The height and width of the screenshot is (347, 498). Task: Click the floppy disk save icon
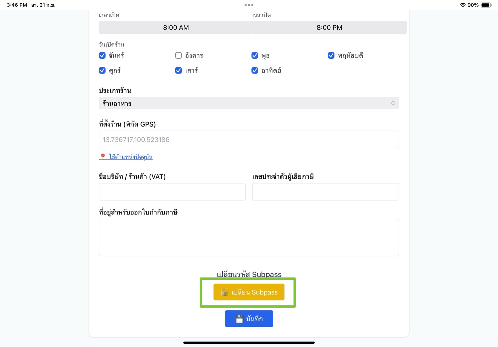[239, 319]
